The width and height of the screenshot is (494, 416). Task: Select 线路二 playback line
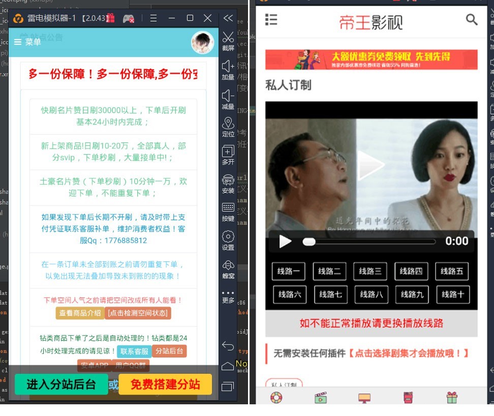tap(329, 271)
